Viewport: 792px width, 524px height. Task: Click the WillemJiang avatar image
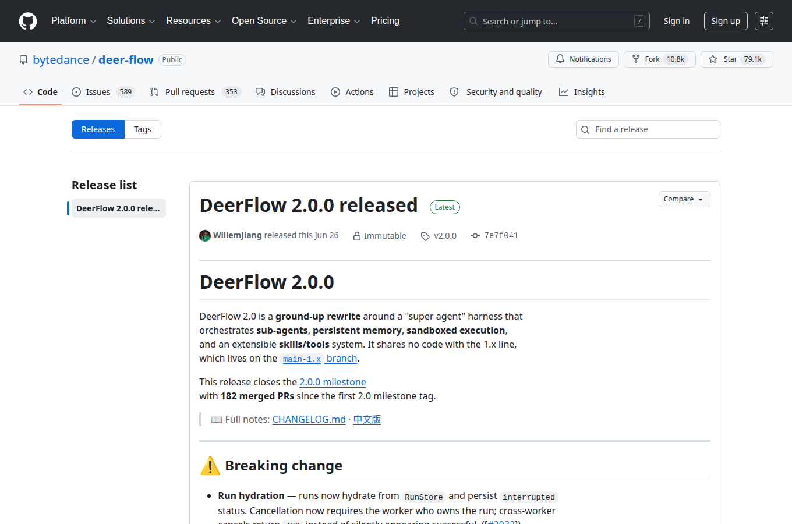click(205, 236)
